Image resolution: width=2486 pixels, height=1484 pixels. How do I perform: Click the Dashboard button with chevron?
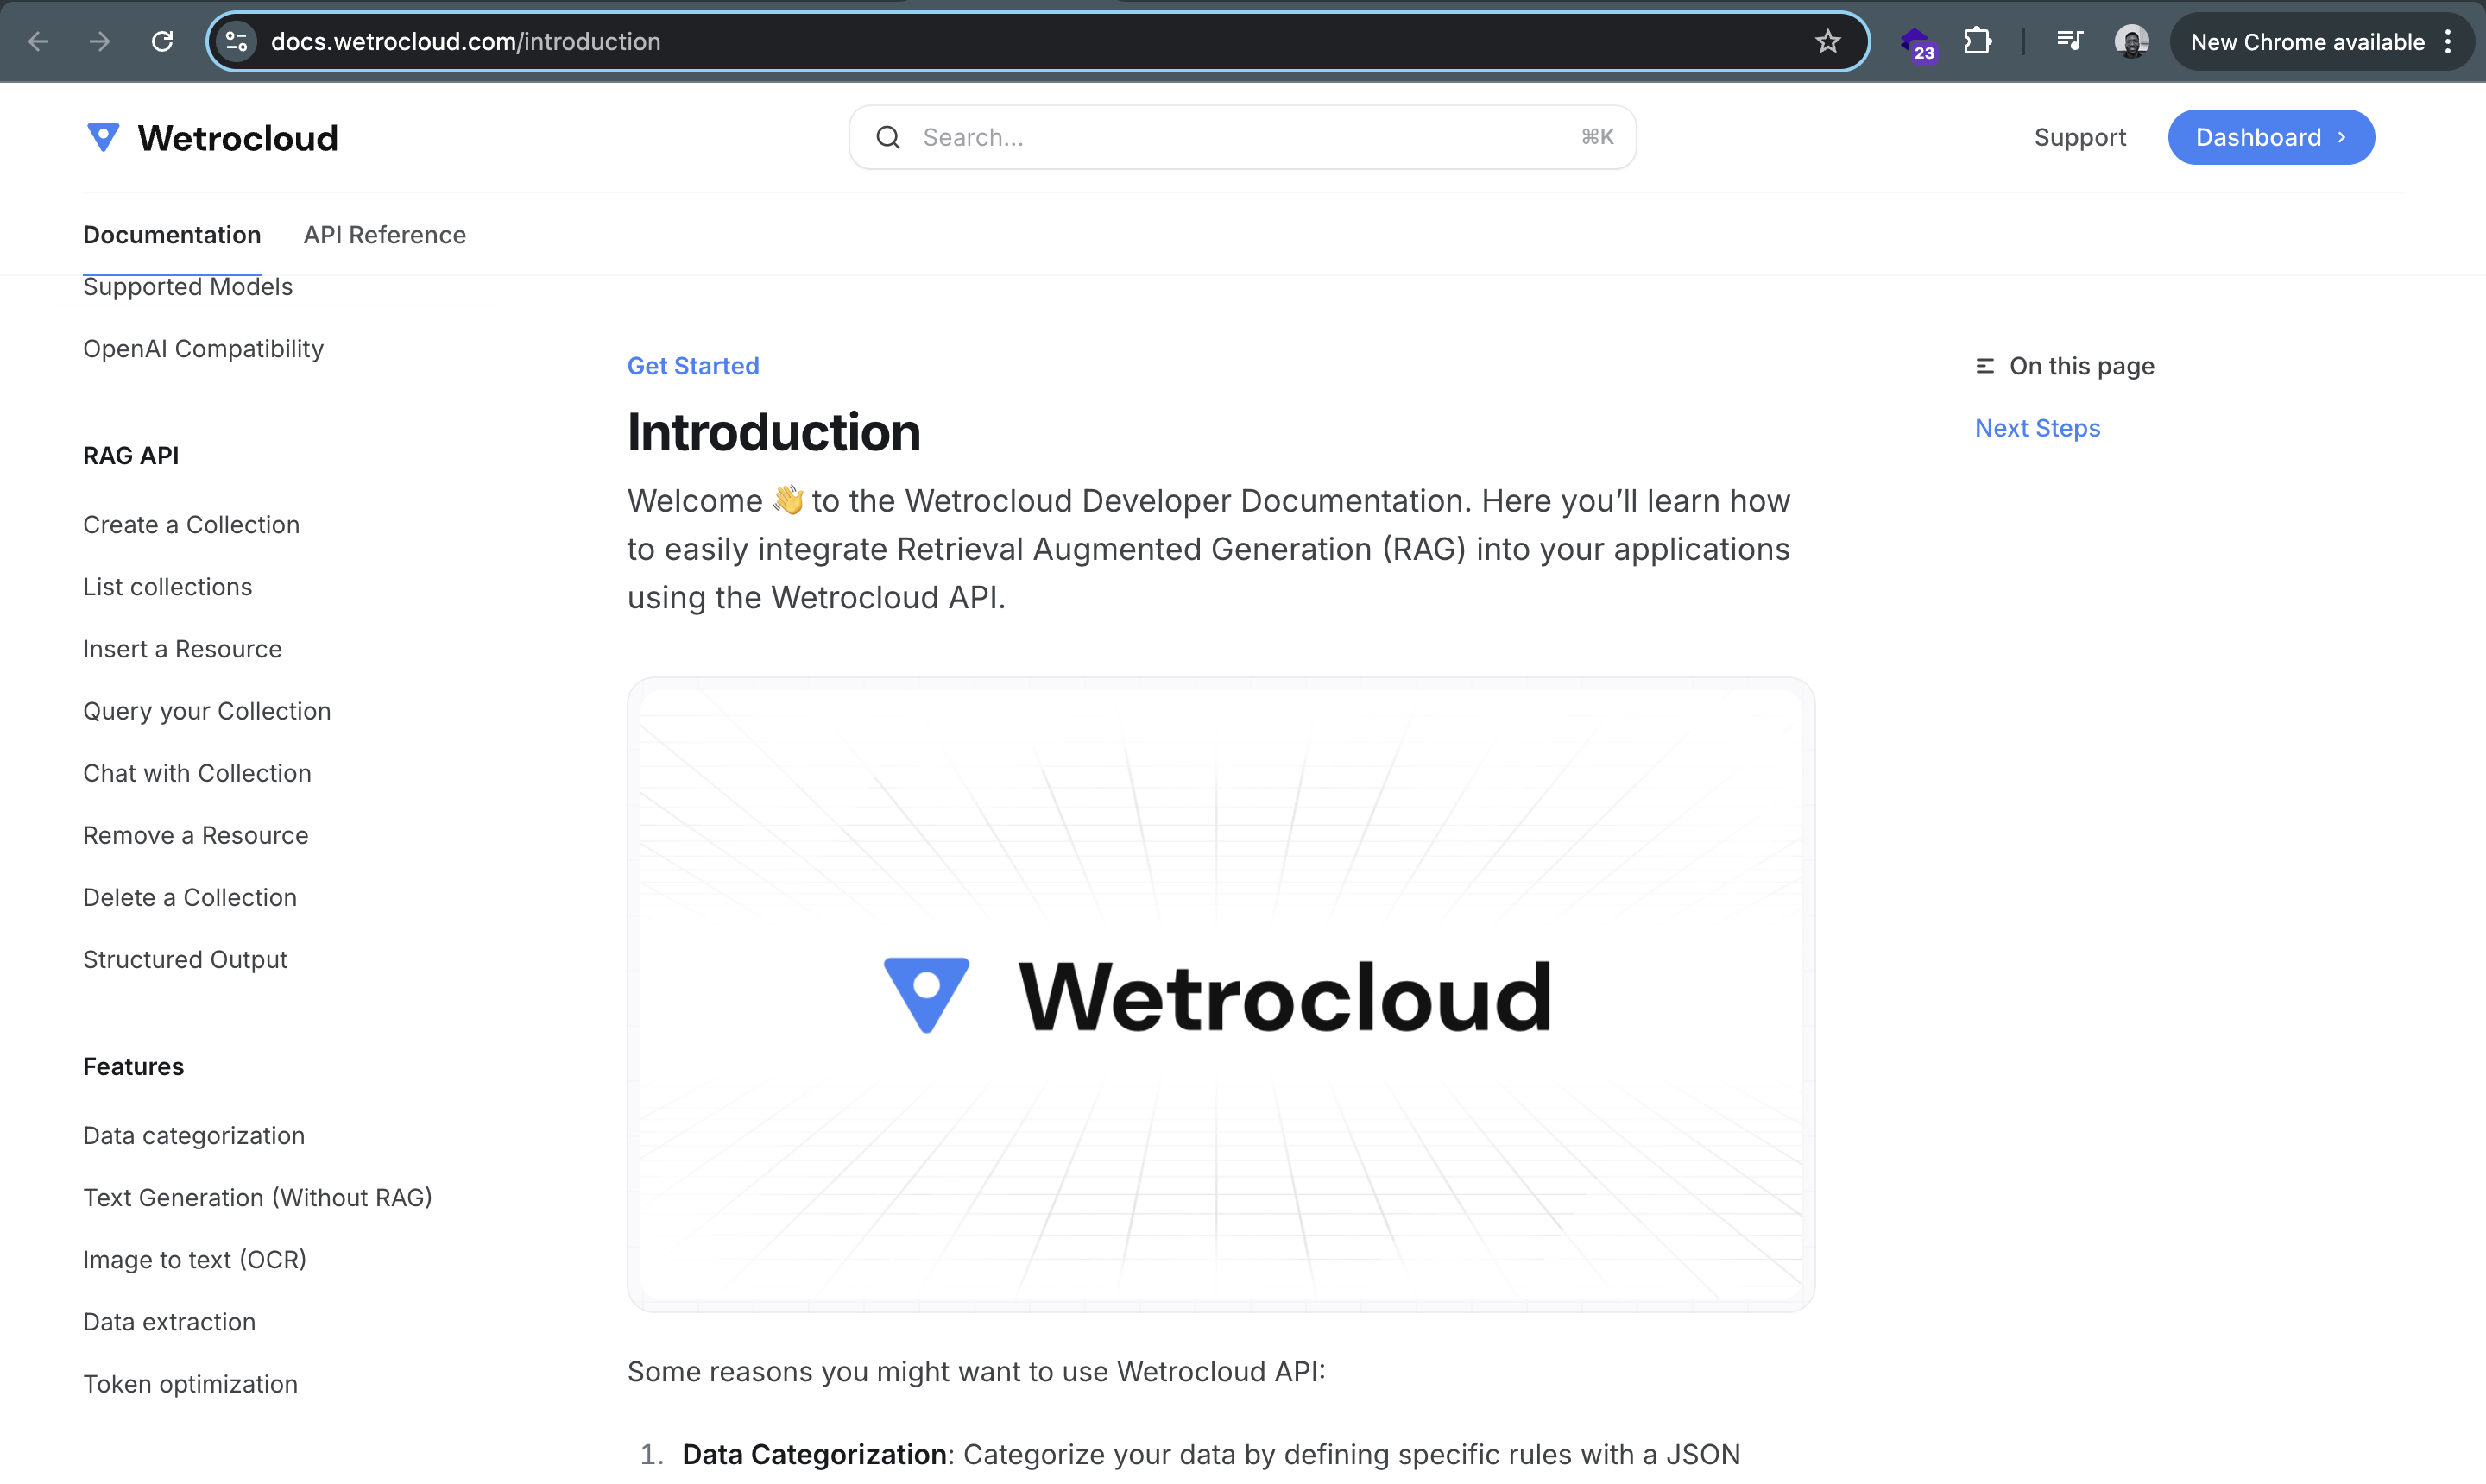pyautogui.click(x=2270, y=137)
